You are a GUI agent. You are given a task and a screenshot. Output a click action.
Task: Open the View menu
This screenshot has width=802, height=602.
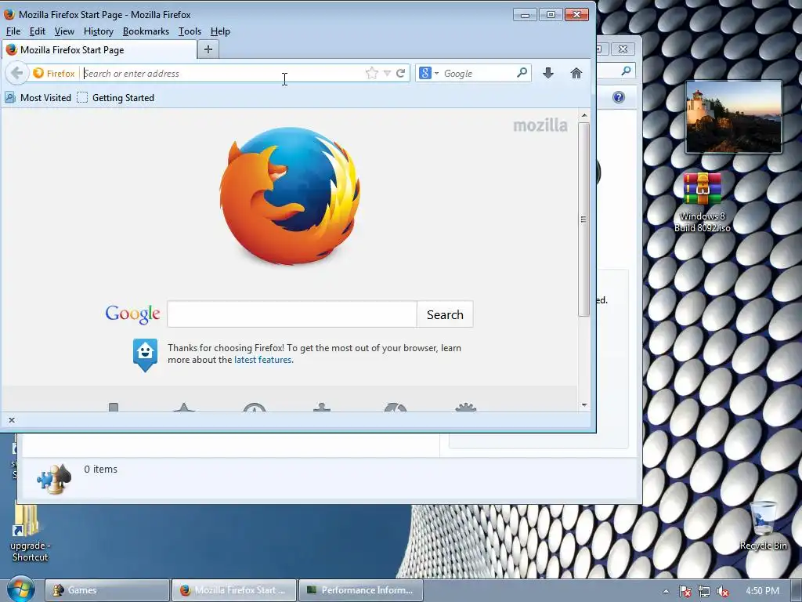click(x=64, y=31)
